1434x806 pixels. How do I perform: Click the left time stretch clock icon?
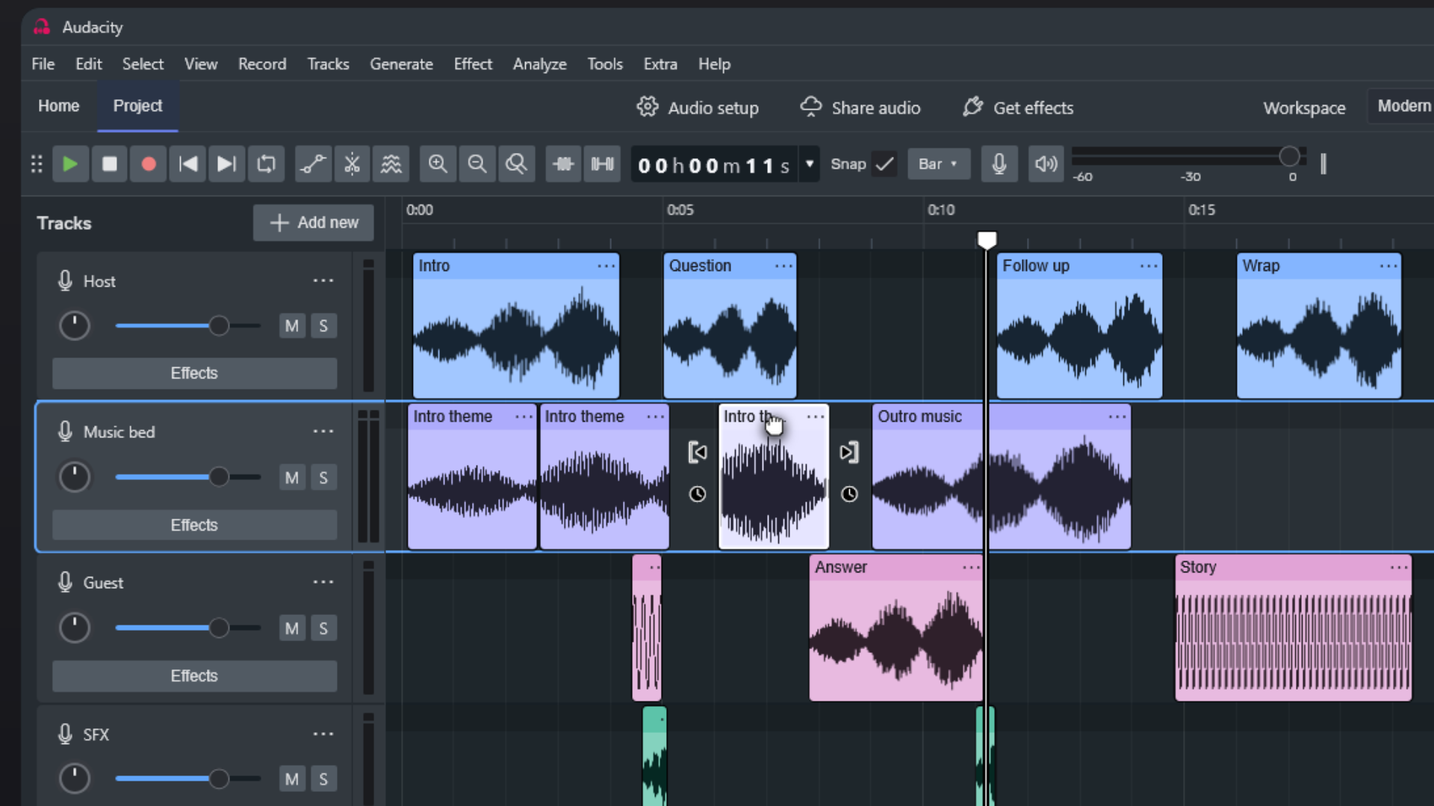point(698,494)
